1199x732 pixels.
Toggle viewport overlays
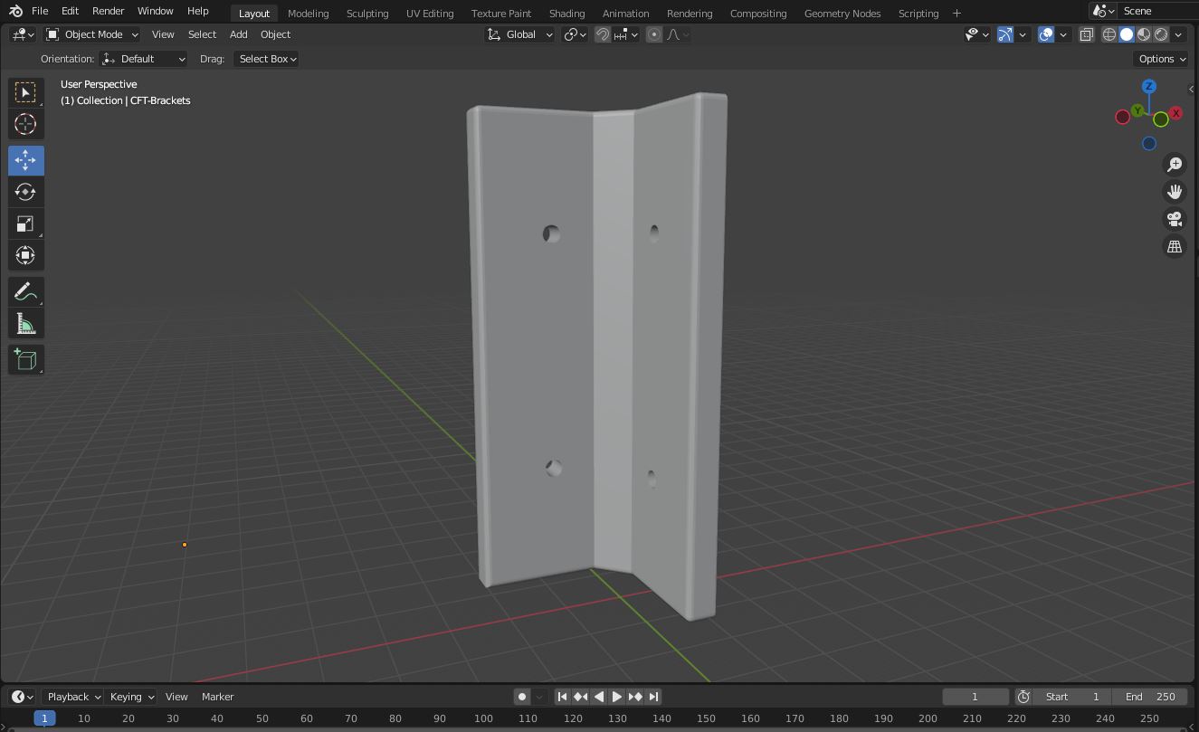point(1046,34)
